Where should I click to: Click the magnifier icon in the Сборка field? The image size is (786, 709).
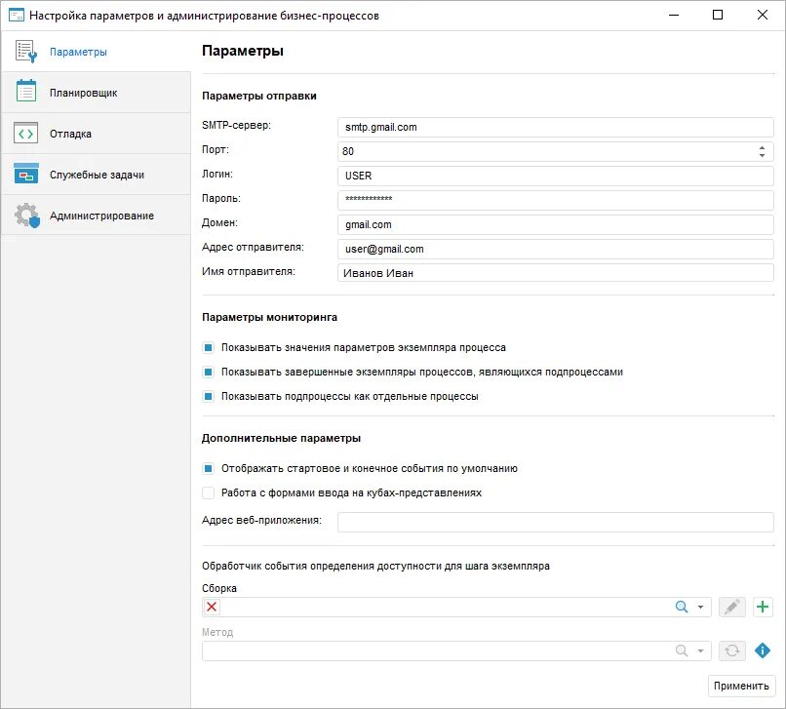682,607
